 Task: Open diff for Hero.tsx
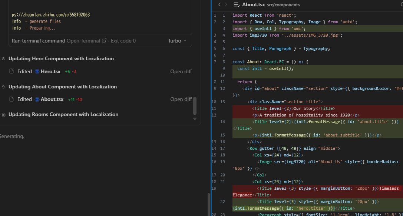(181, 72)
